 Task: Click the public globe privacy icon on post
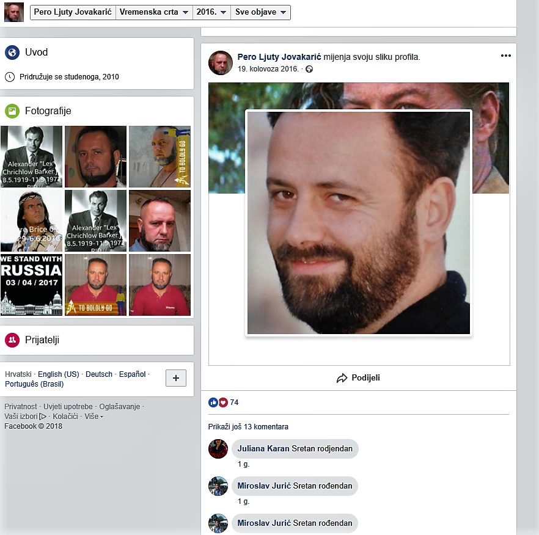(x=309, y=69)
